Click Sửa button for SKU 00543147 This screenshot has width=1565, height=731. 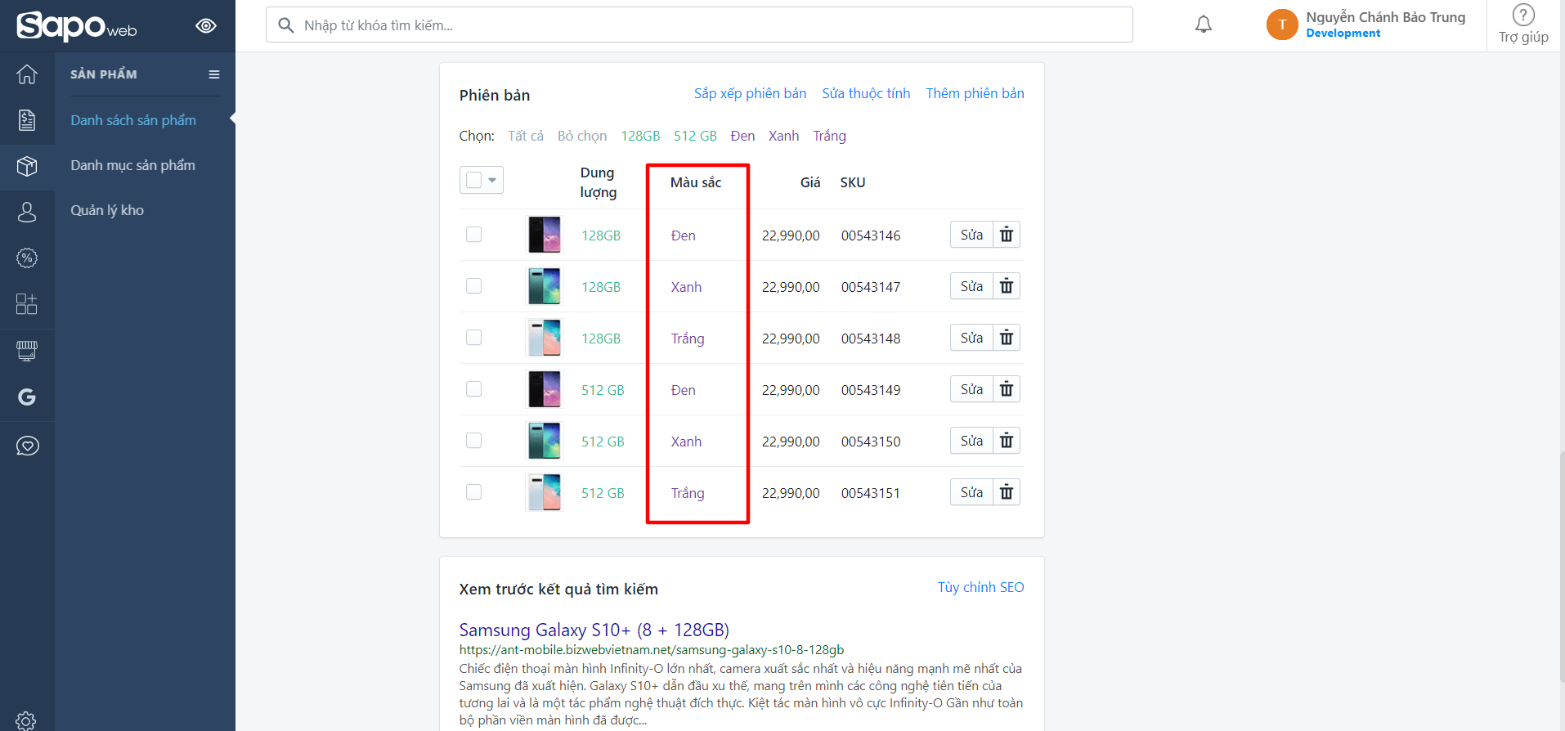[x=971, y=286]
